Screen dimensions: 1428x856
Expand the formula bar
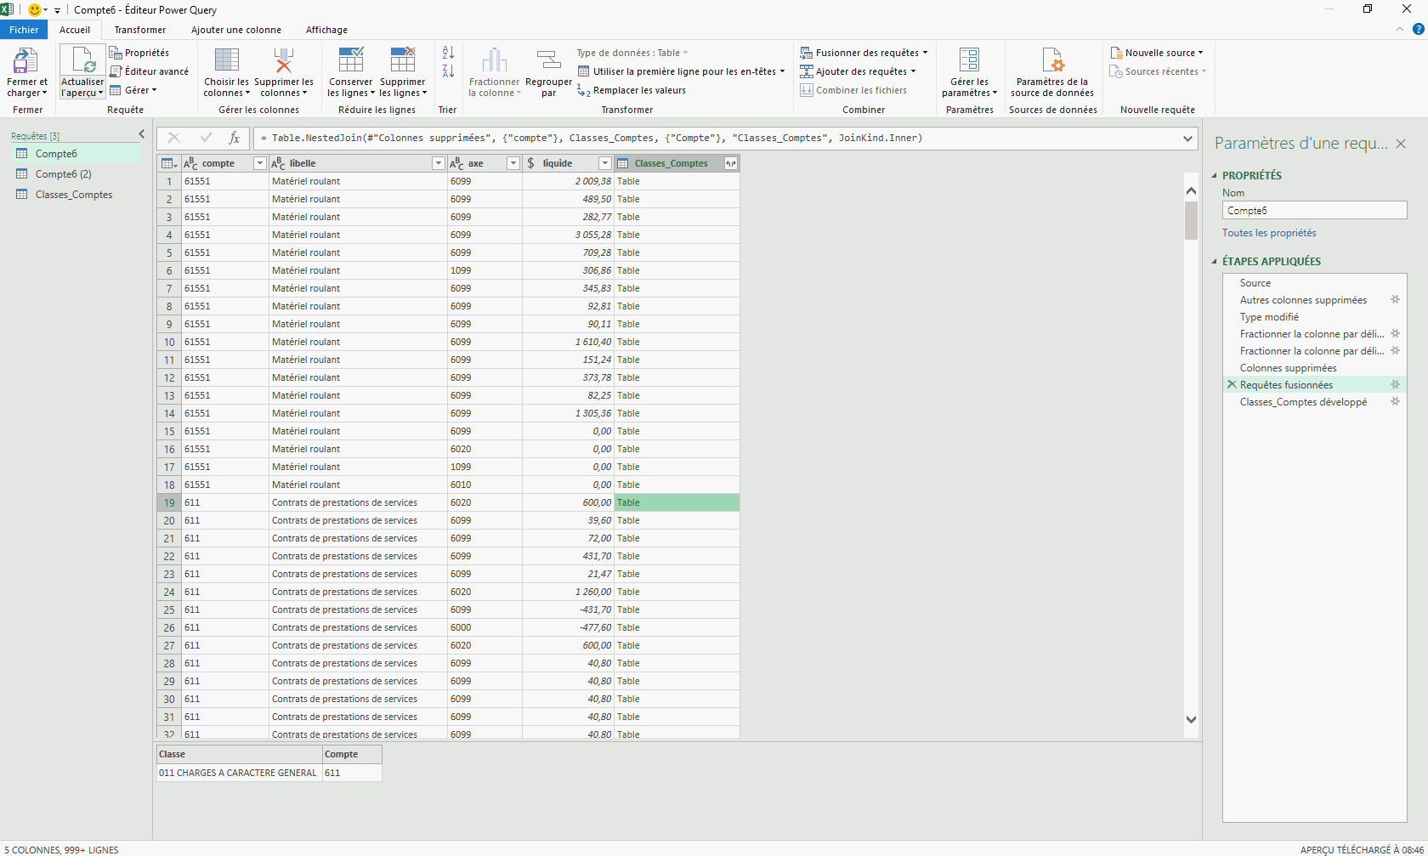(x=1187, y=138)
